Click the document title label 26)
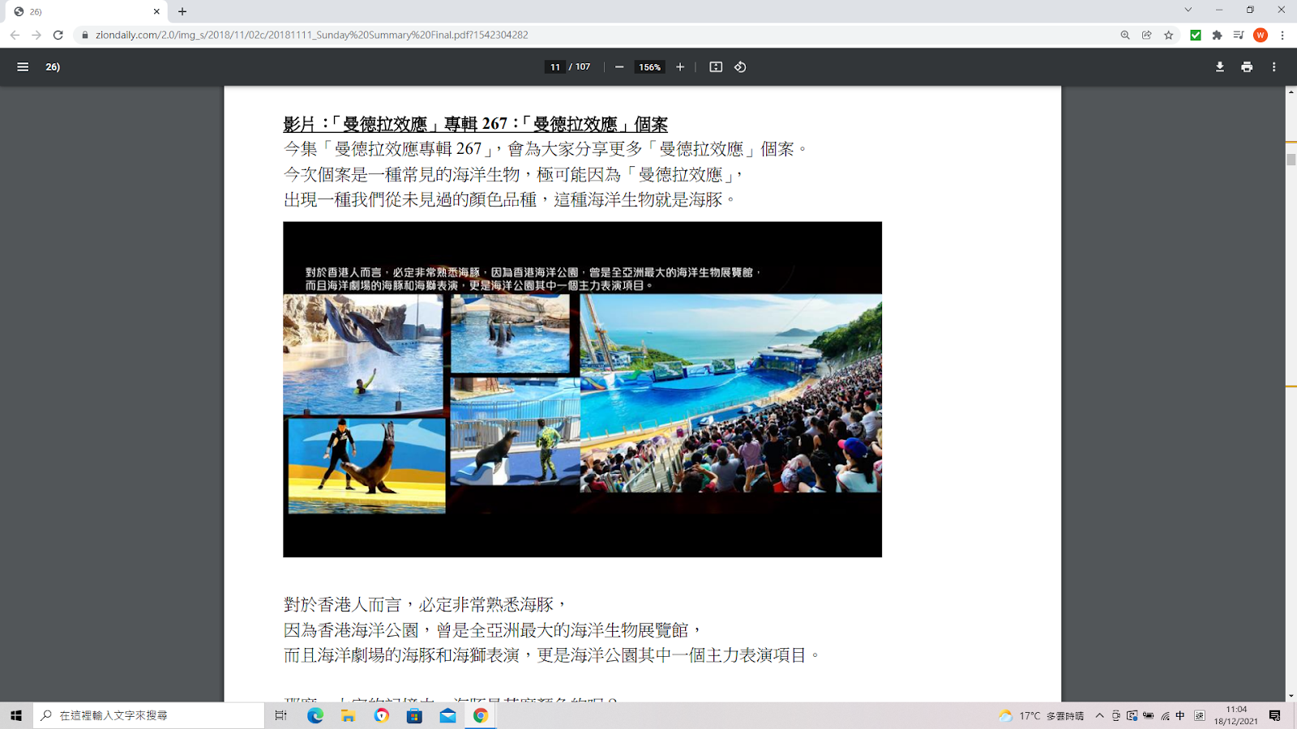 point(53,67)
